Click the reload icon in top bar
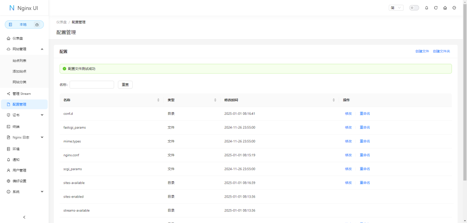The image size is (467, 223). click(436, 8)
